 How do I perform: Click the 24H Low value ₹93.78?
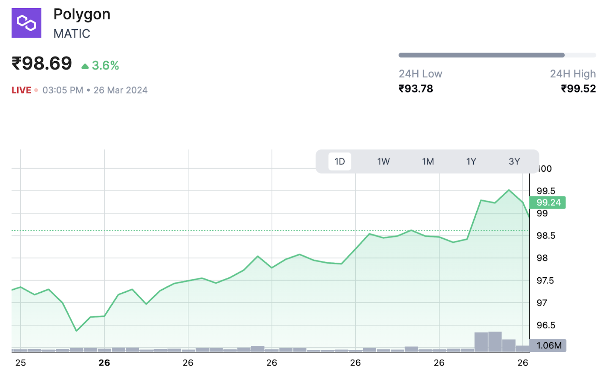pos(416,89)
